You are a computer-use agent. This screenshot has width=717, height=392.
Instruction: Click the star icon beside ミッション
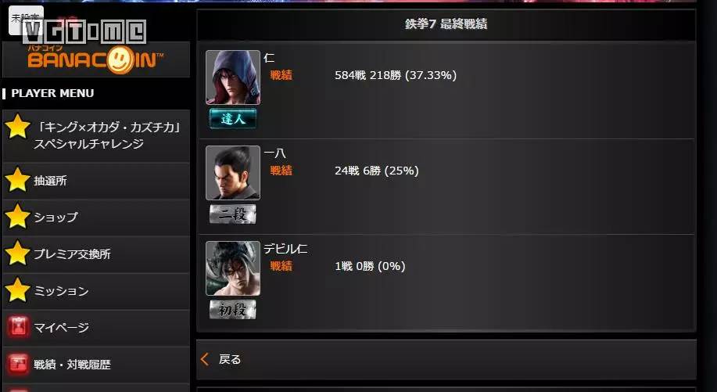coord(17,290)
